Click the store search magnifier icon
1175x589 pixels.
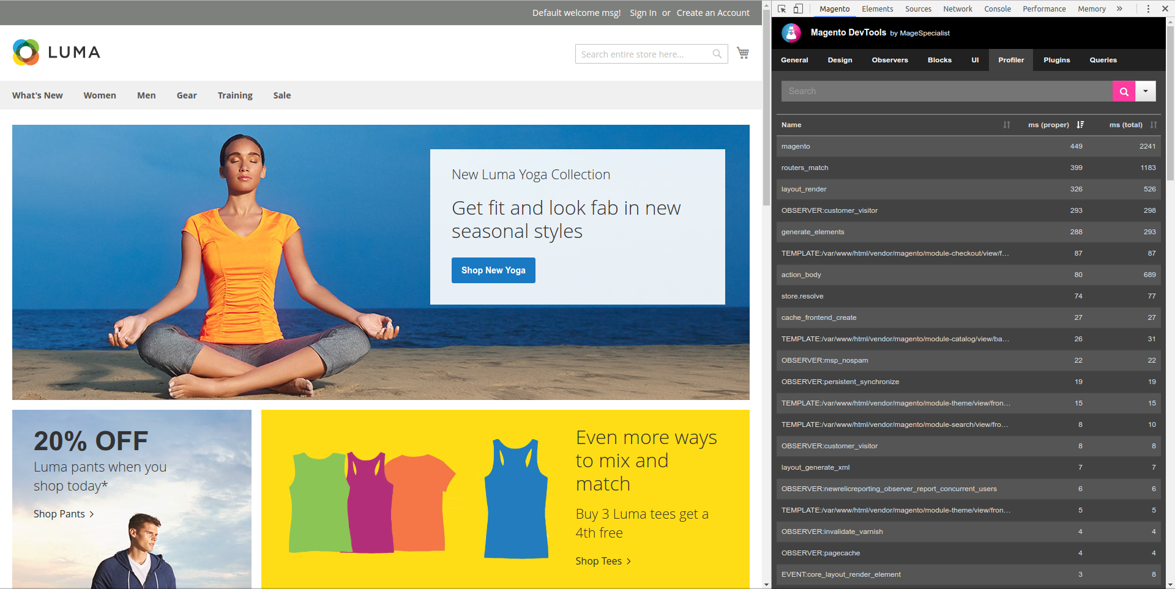point(717,54)
